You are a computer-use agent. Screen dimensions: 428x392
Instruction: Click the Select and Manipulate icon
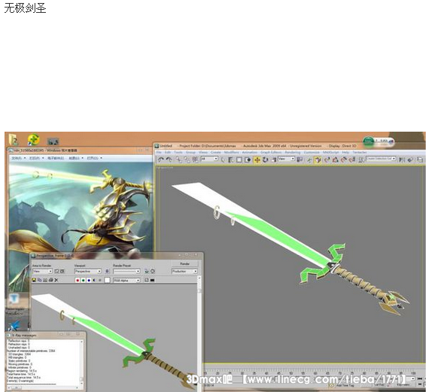[x=309, y=160]
